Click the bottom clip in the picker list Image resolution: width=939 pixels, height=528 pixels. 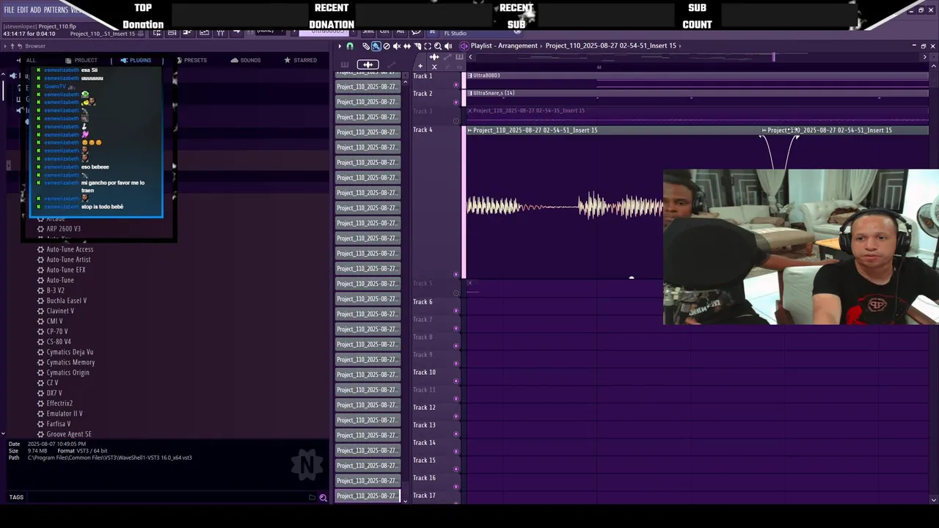coord(368,496)
